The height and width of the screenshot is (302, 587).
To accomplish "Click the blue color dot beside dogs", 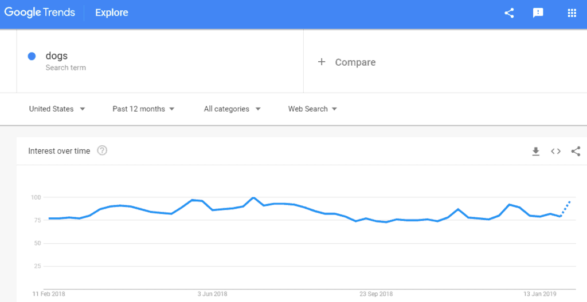I will (32, 56).
